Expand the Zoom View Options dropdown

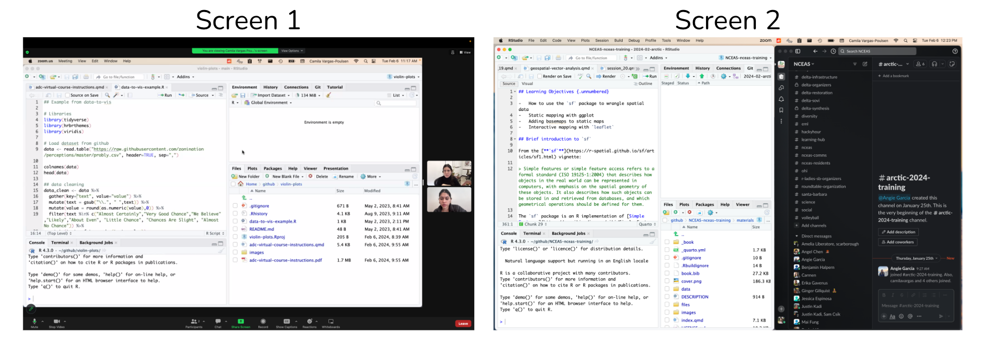pyautogui.click(x=292, y=51)
